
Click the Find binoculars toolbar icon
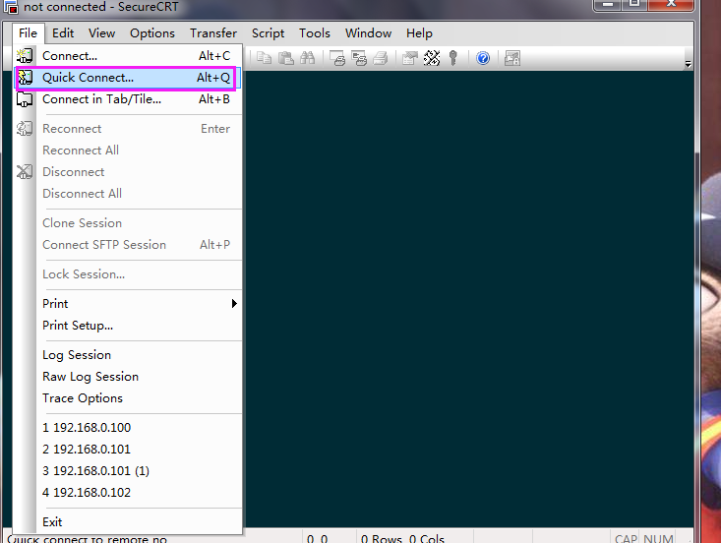[x=308, y=58]
